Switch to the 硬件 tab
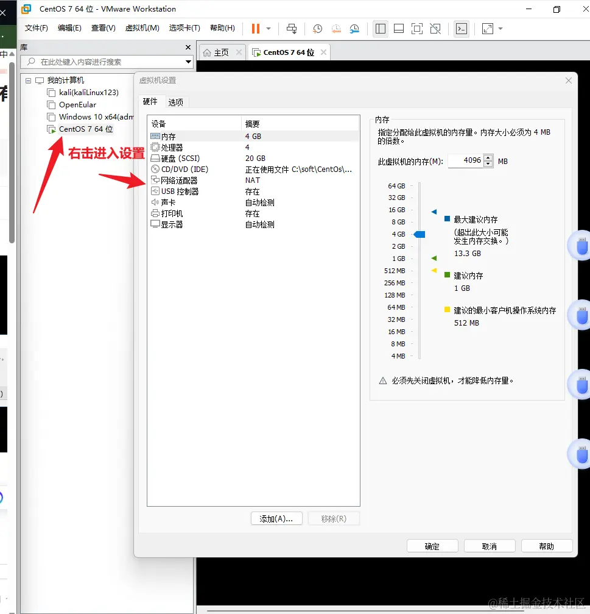 coord(150,101)
